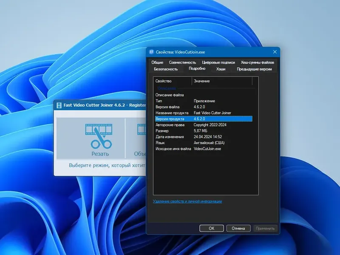This screenshot has width=340, height=255.
Task: Select the Хеш-суммы файлов tab
Action: [258, 62]
